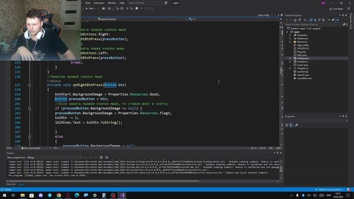
Task: Open Show output from Debug dropdown
Action: coord(54,158)
